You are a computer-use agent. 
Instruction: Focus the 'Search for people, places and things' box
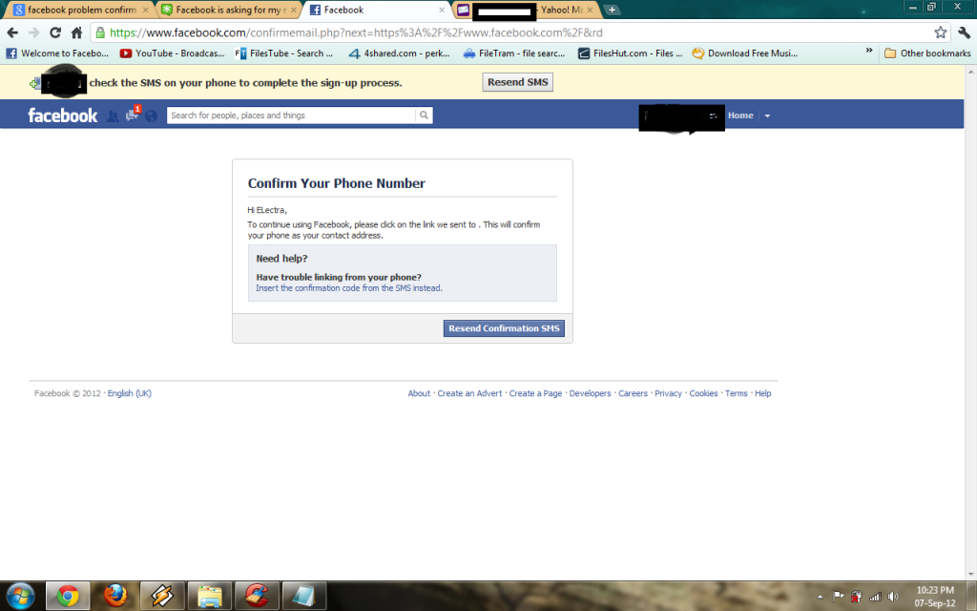(x=290, y=116)
